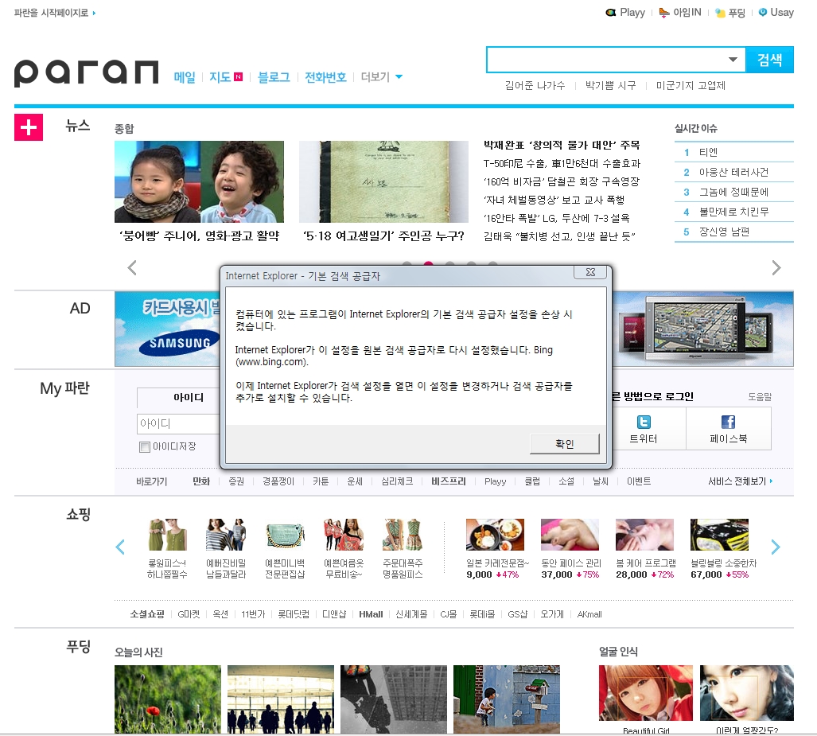Open the 운세 shortcut
817x736 pixels.
tap(355, 481)
